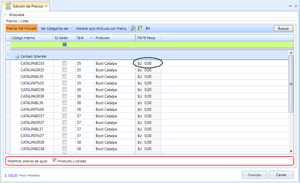Click the vertical scrollbar thumb
Image resolution: width=300 pixels, height=183 pixels.
[x=291, y=84]
